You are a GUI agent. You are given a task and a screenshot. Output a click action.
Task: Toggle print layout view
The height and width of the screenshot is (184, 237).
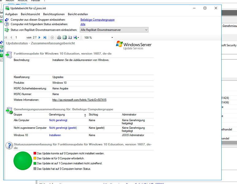pos(64,37)
